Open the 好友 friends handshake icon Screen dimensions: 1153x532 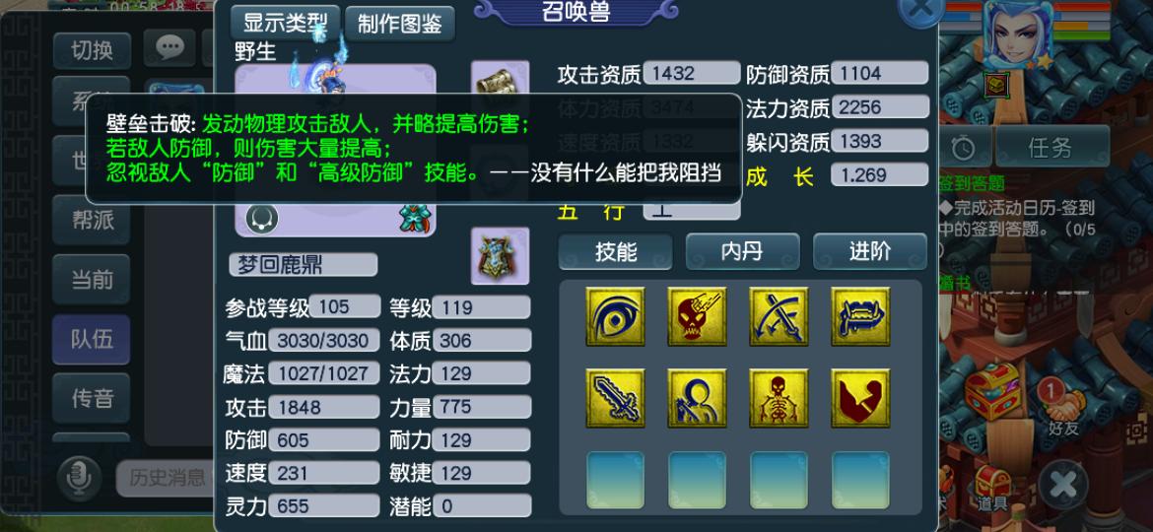click(1062, 406)
